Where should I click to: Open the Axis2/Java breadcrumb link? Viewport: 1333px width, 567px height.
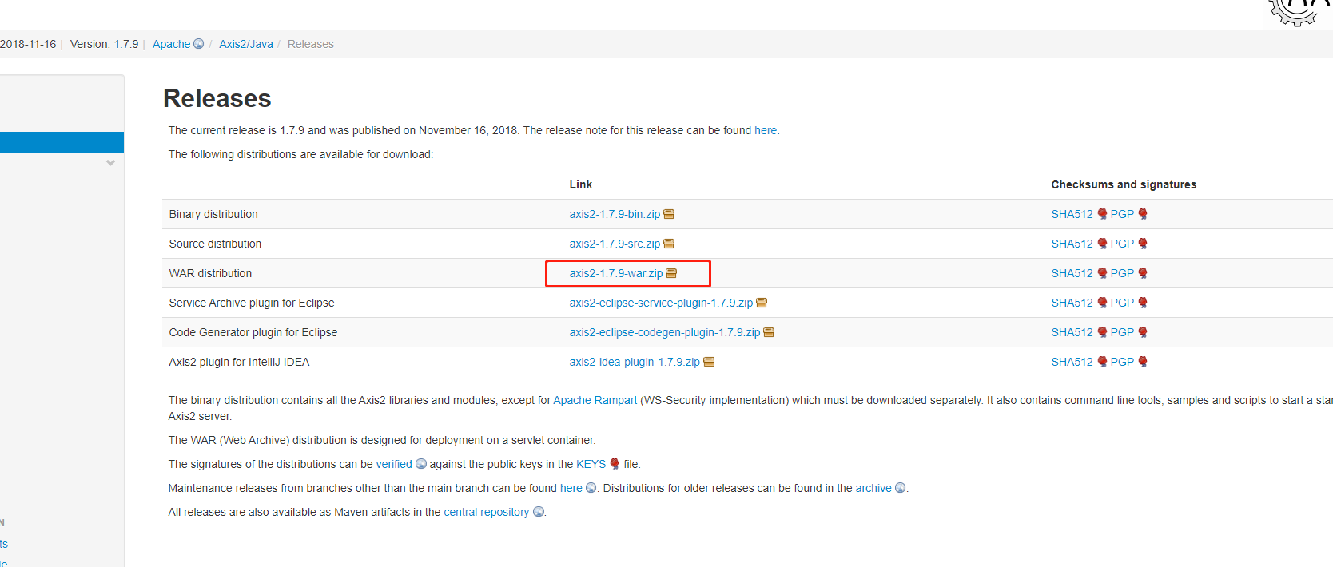(x=246, y=44)
